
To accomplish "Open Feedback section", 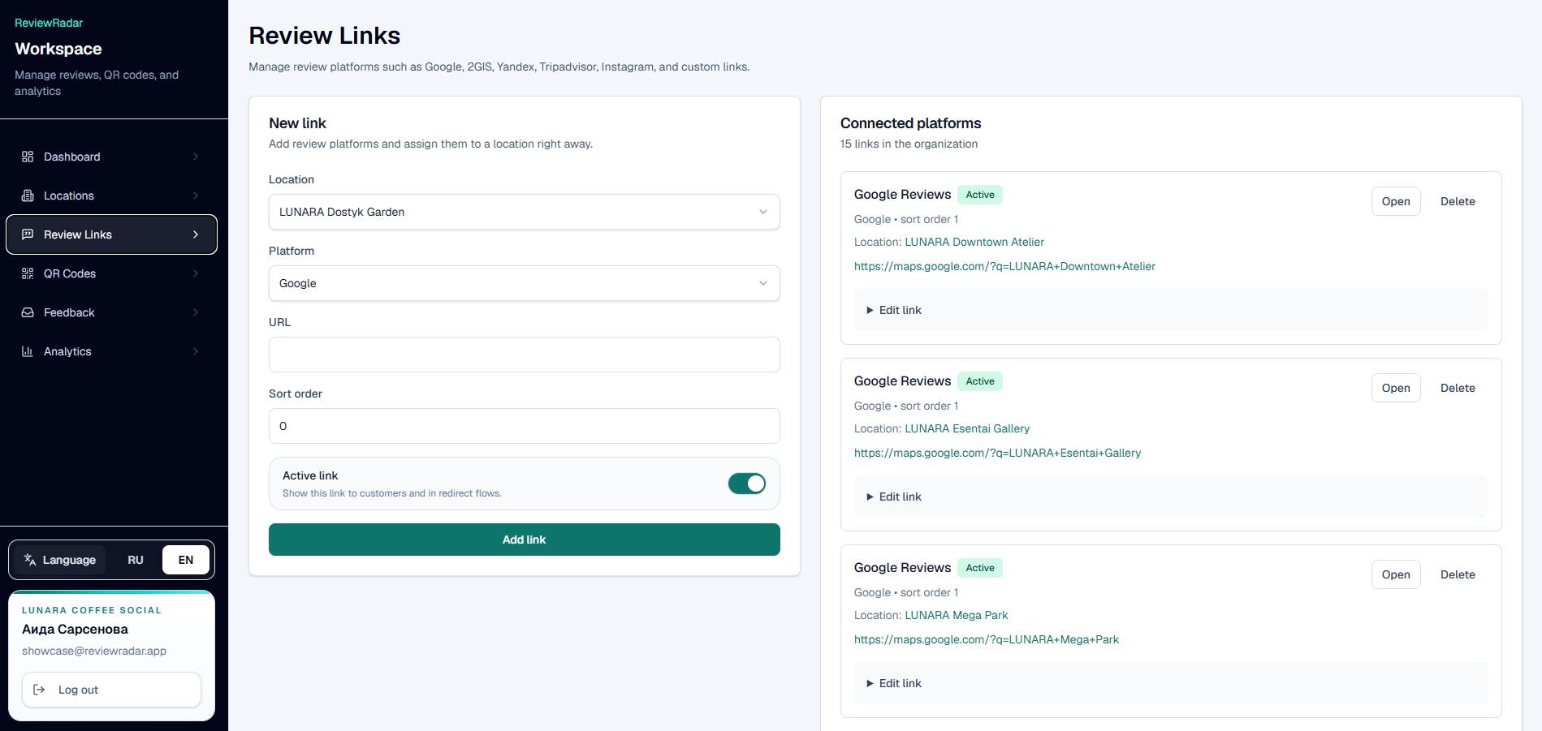I will [111, 312].
